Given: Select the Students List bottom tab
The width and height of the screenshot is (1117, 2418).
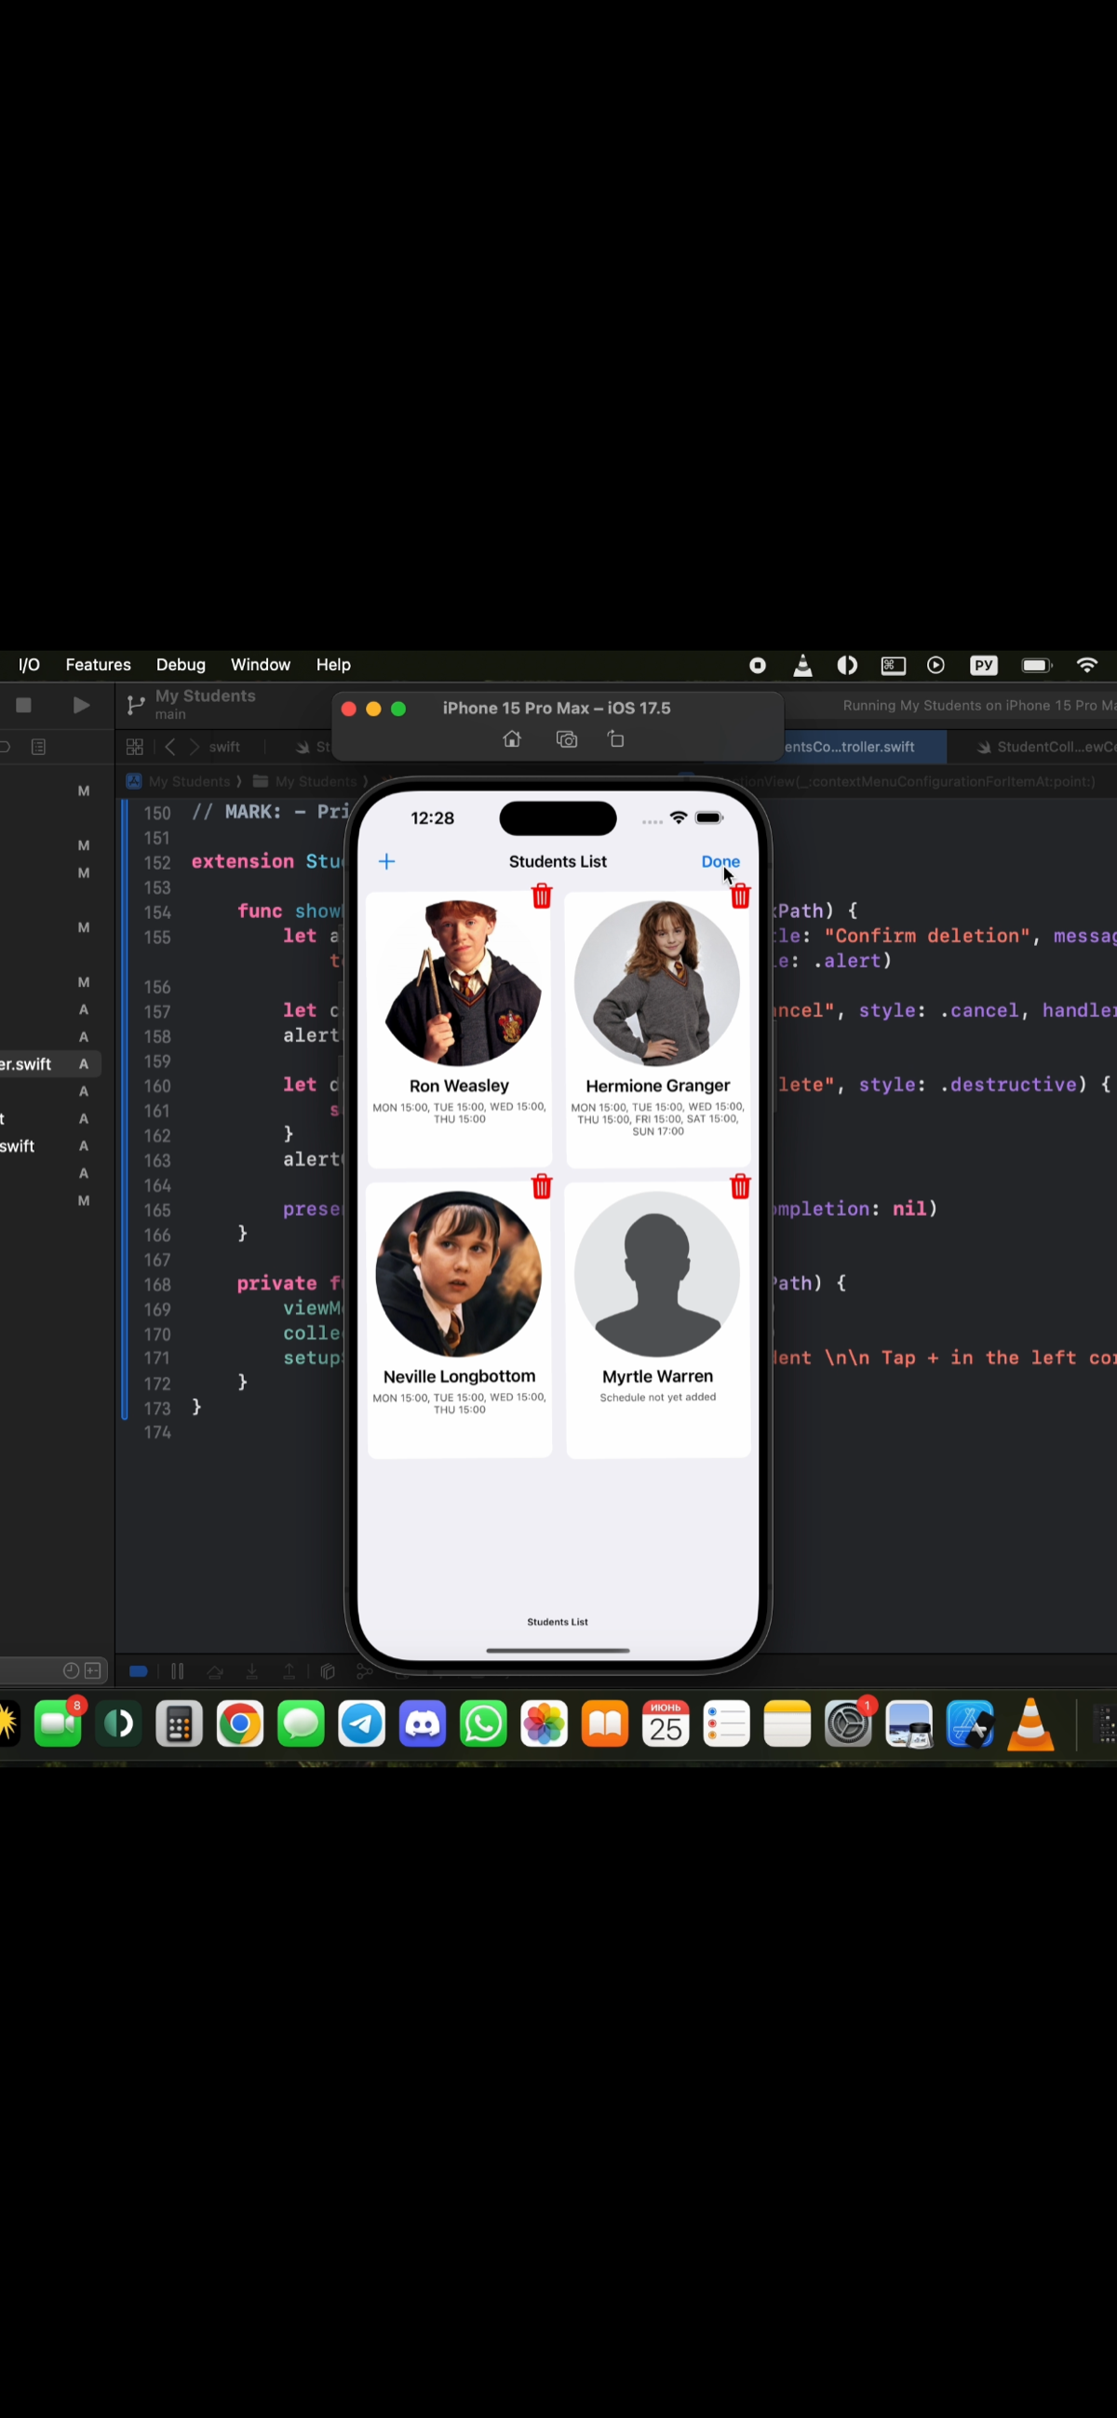Looking at the screenshot, I should click(558, 1621).
